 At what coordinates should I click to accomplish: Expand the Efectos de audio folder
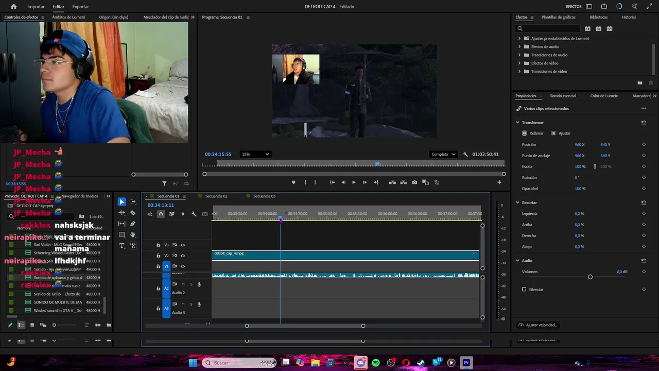click(519, 47)
